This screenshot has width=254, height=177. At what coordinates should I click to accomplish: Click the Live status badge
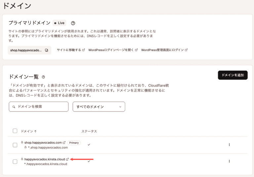coord(59,23)
